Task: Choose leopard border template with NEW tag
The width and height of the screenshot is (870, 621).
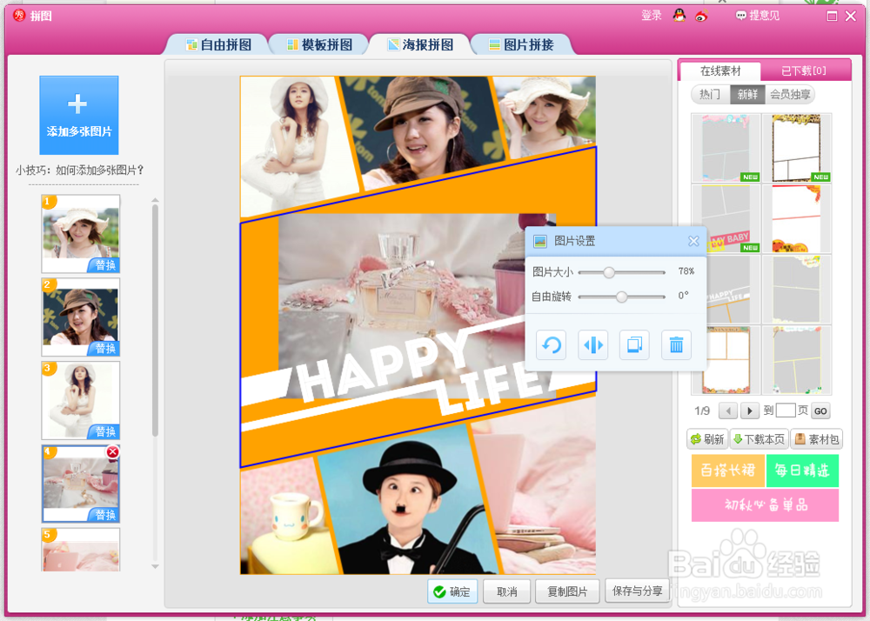Action: [797, 148]
